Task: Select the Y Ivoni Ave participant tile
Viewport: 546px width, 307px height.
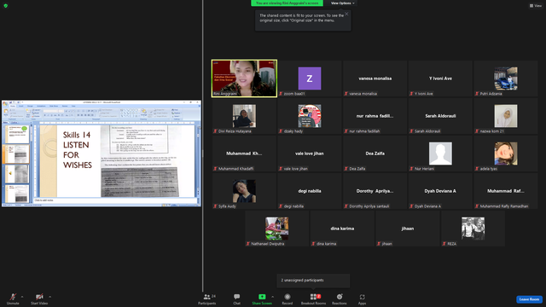Action: (440, 78)
